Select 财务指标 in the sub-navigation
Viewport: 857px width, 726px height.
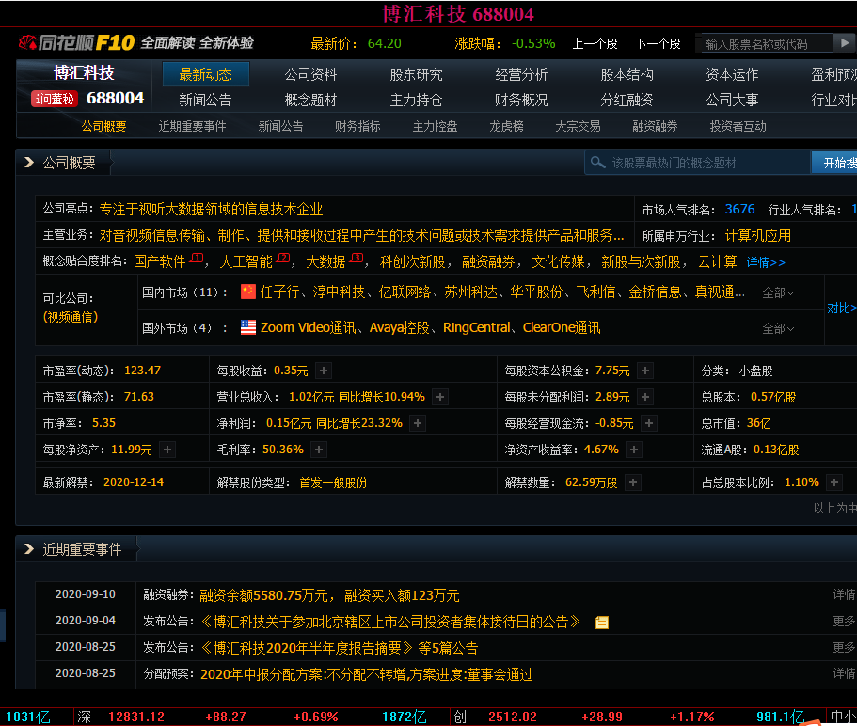357,127
